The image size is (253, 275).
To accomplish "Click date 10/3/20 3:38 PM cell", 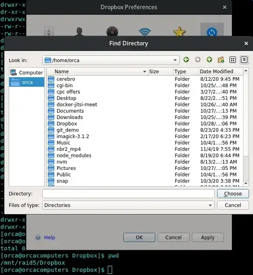I will click(x=220, y=181).
